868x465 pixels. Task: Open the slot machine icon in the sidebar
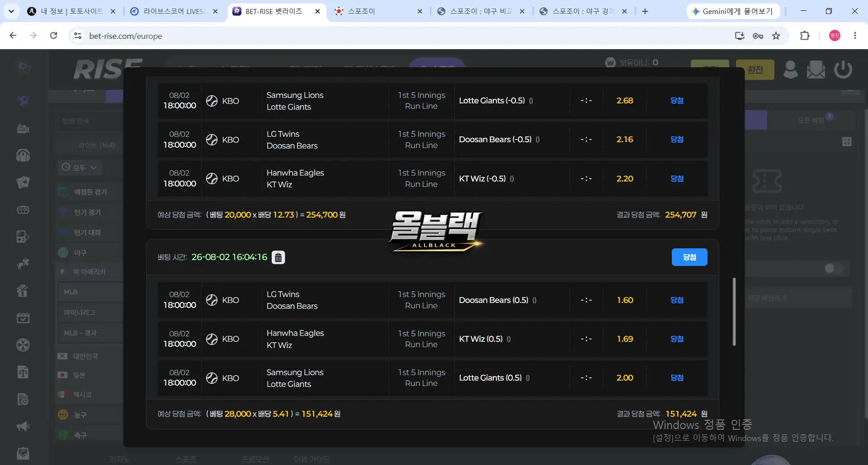pos(23,210)
